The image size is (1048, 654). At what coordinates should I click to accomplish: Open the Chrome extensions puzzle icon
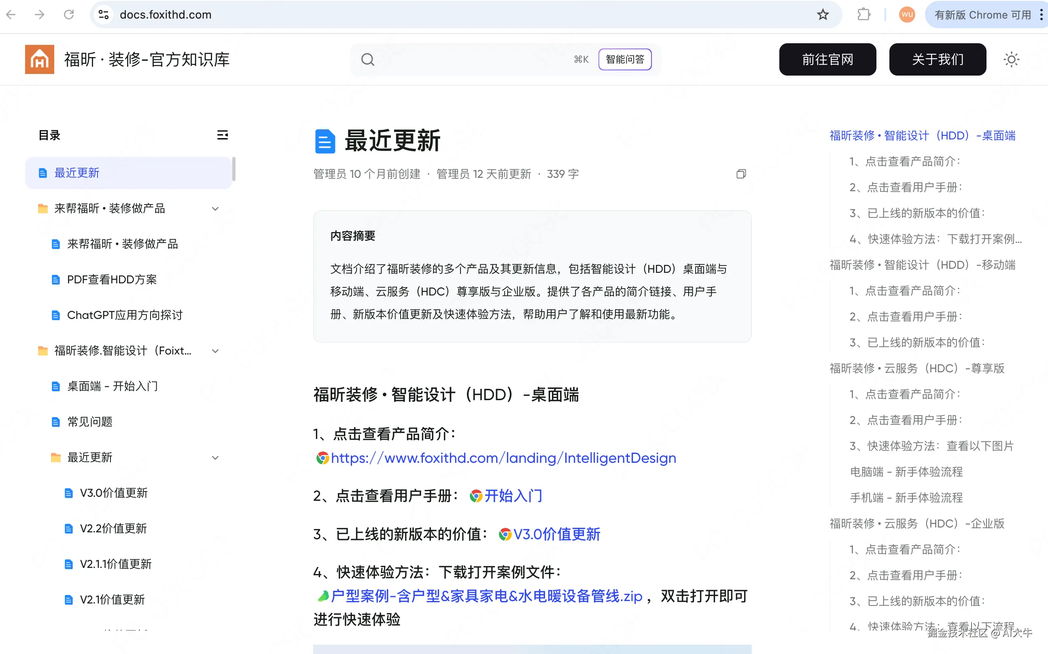point(863,15)
